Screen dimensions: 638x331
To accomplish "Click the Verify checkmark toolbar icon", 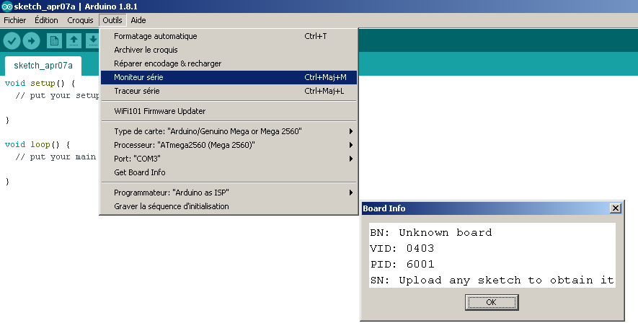I will coord(12,40).
